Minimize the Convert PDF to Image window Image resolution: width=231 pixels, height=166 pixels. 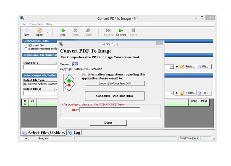coord(196,18)
